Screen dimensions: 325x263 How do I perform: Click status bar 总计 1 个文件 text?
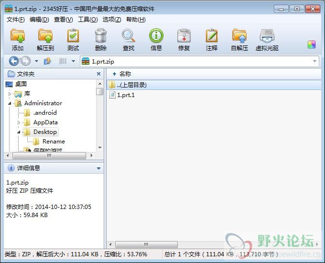[x=183, y=254]
